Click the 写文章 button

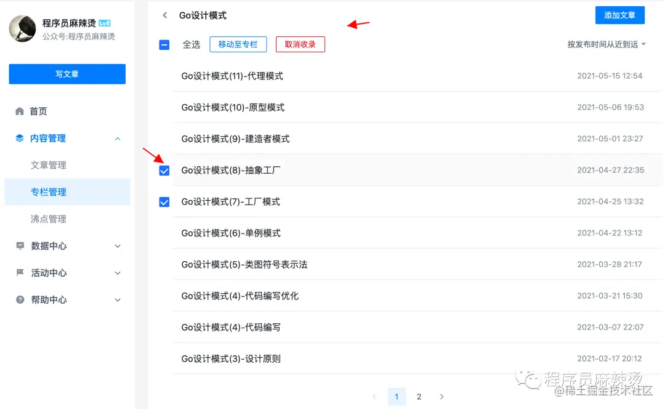coord(66,73)
